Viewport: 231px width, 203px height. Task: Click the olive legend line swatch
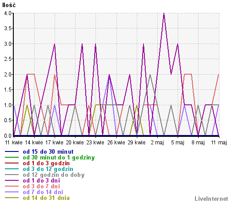point(12,198)
